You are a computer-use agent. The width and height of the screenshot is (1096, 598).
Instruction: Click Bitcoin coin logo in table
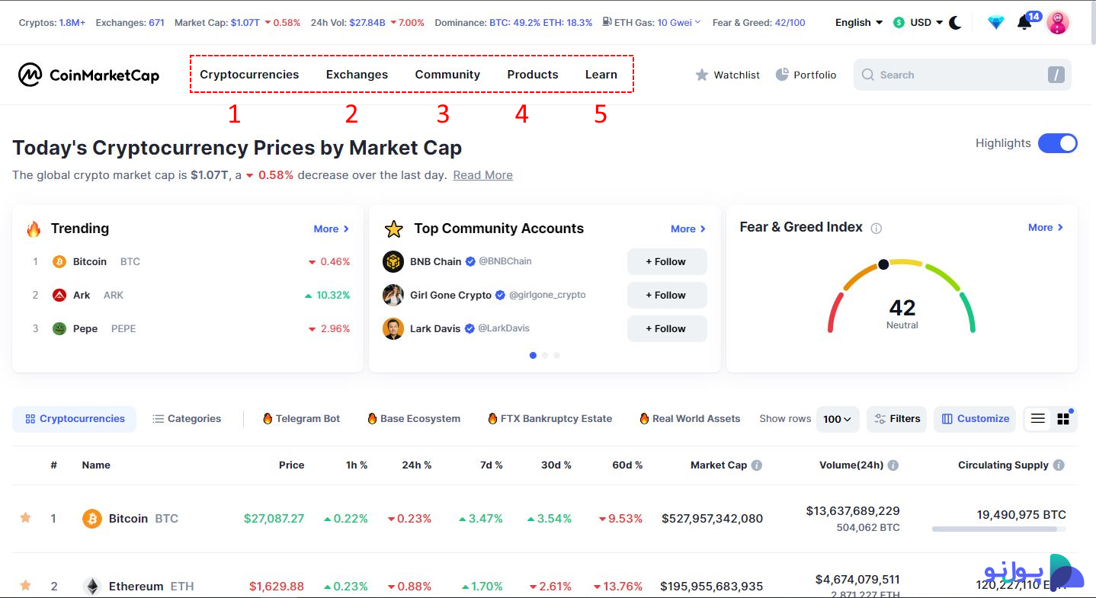pyautogui.click(x=92, y=519)
